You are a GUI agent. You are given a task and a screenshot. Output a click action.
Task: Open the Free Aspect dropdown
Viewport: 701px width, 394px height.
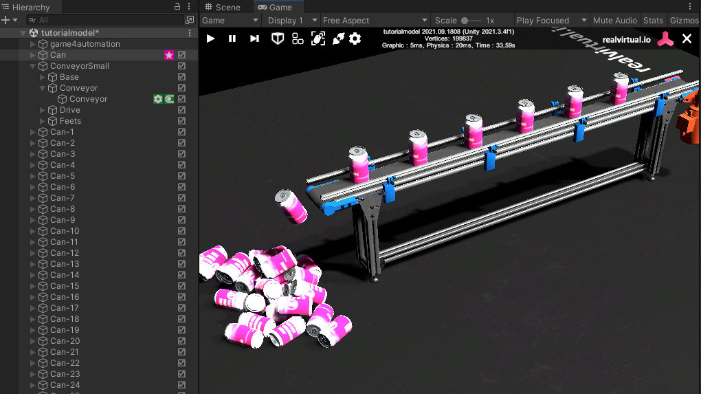tap(375, 21)
